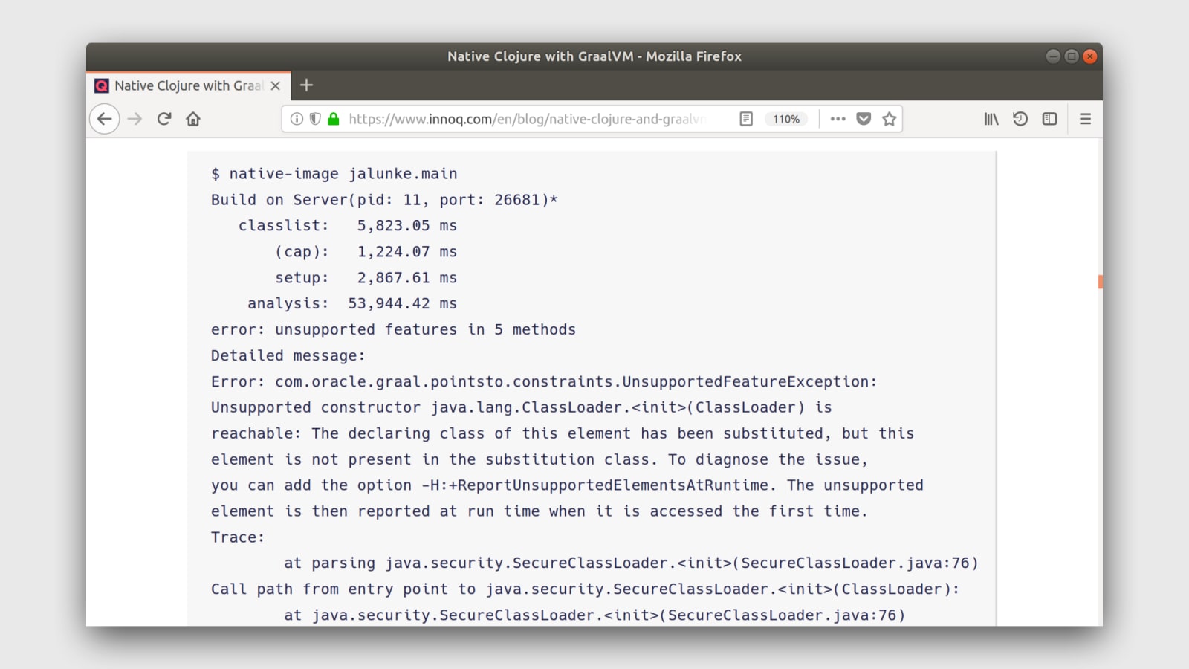Click the UnsupportedFeatureException error line

click(544, 382)
